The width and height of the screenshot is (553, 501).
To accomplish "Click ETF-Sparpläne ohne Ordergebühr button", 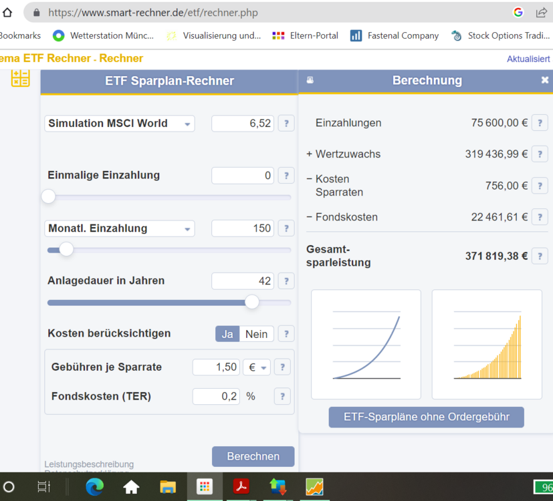I will tap(426, 417).
